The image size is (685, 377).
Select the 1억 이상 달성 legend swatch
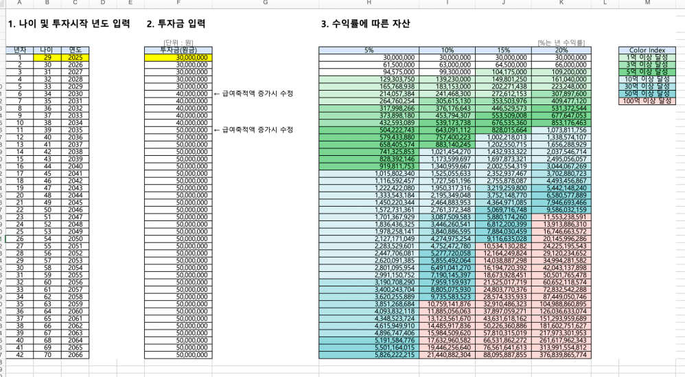tap(646, 58)
